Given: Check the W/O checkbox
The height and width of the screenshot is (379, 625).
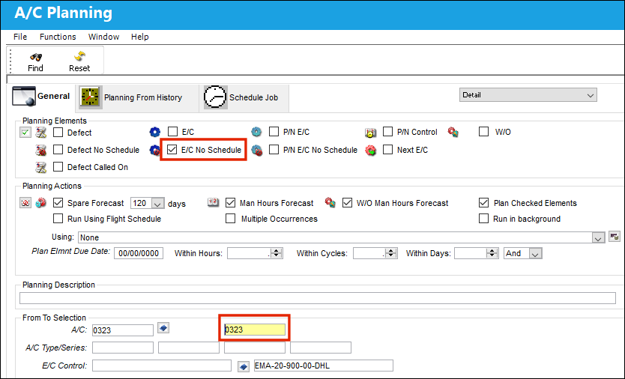Looking at the screenshot, I should pos(483,132).
